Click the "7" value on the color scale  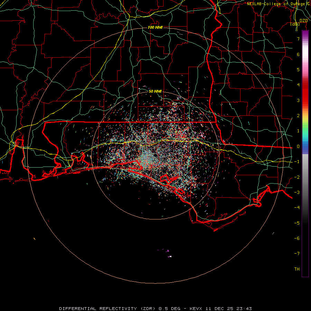(x=298, y=39)
